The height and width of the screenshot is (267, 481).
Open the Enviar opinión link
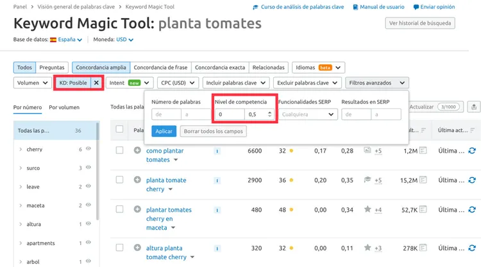[x=434, y=7]
